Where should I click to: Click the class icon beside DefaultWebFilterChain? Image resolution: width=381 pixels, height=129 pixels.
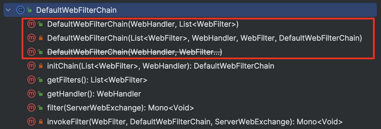point(20,10)
